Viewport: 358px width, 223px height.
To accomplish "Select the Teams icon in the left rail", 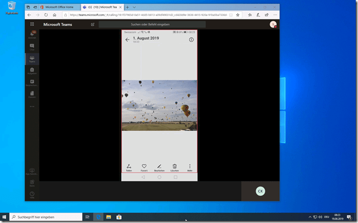I will pos(32,59).
